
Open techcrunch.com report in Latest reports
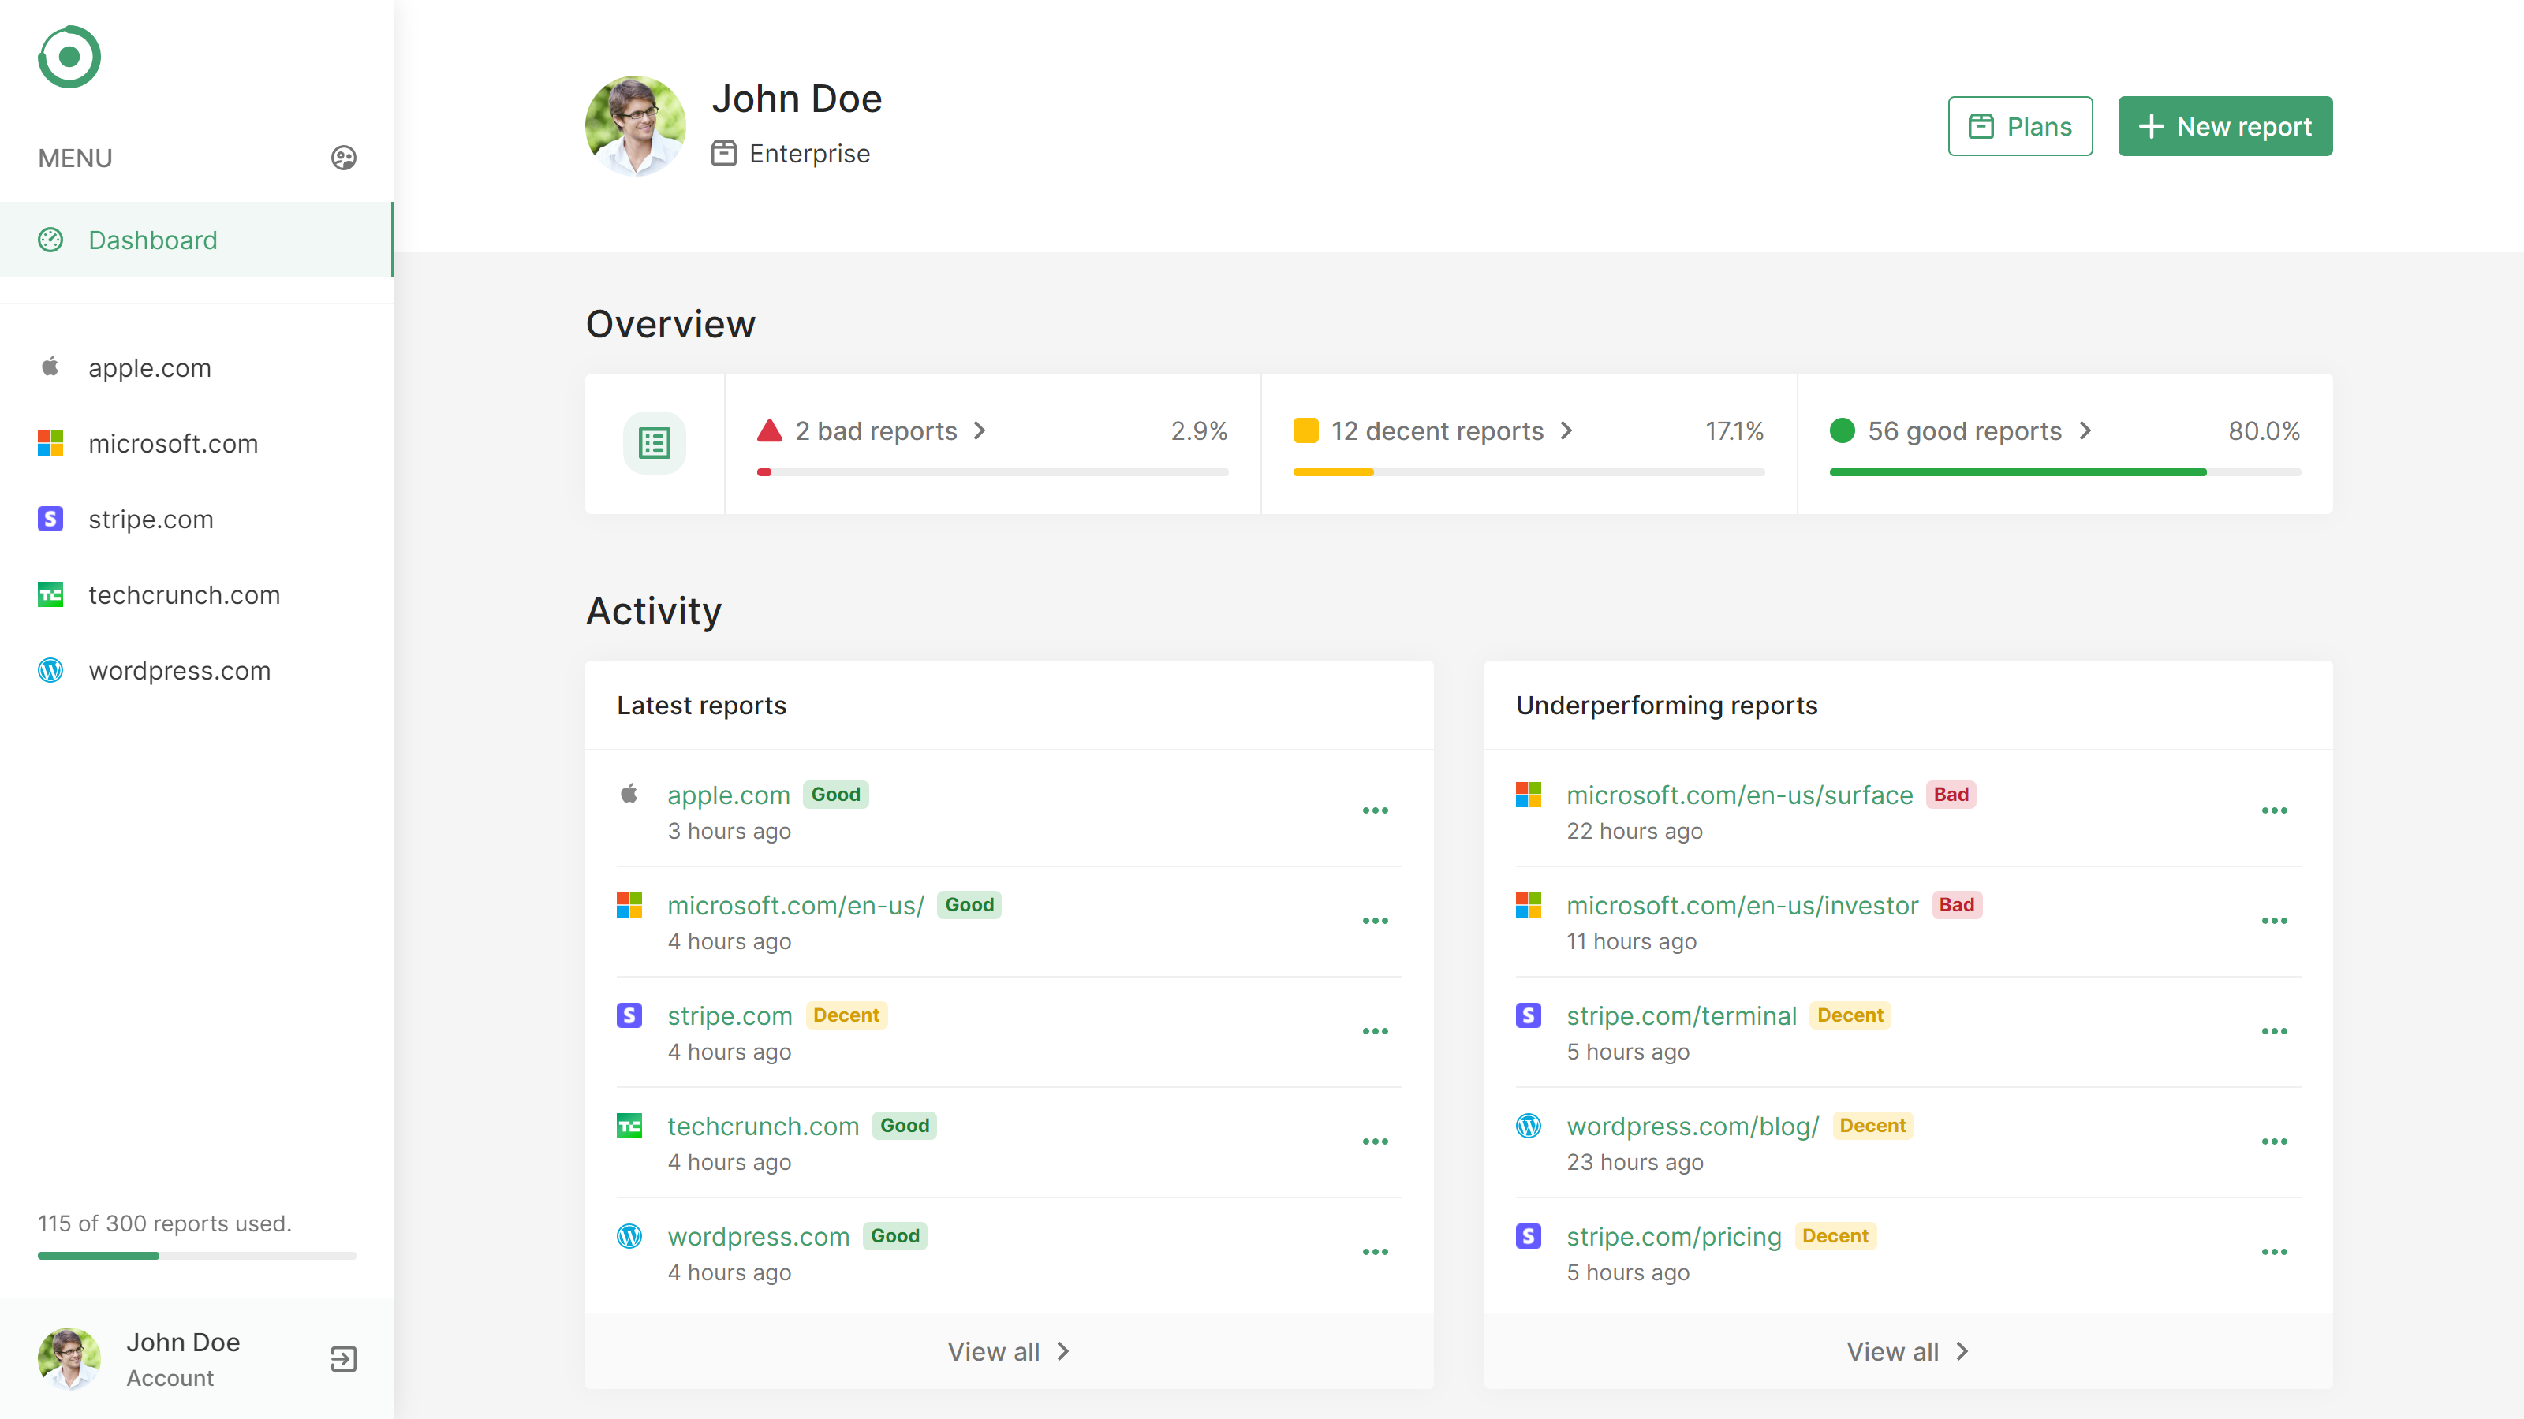click(x=762, y=1127)
